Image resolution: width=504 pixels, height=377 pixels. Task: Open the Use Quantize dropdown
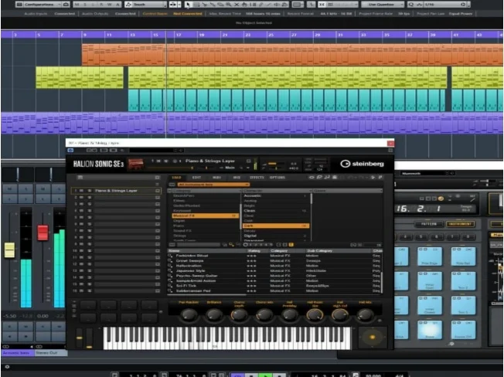(382, 5)
